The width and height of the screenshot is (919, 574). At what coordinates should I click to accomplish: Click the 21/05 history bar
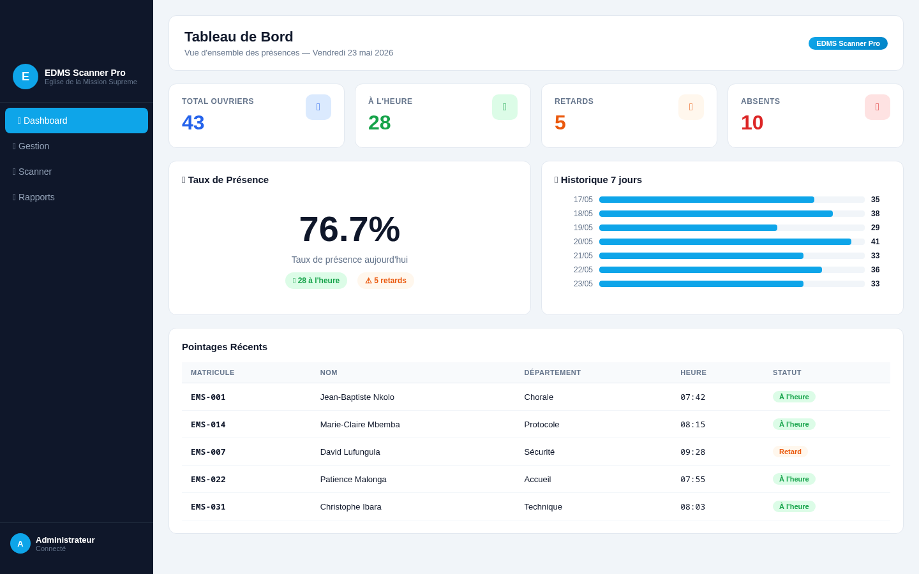click(732, 256)
